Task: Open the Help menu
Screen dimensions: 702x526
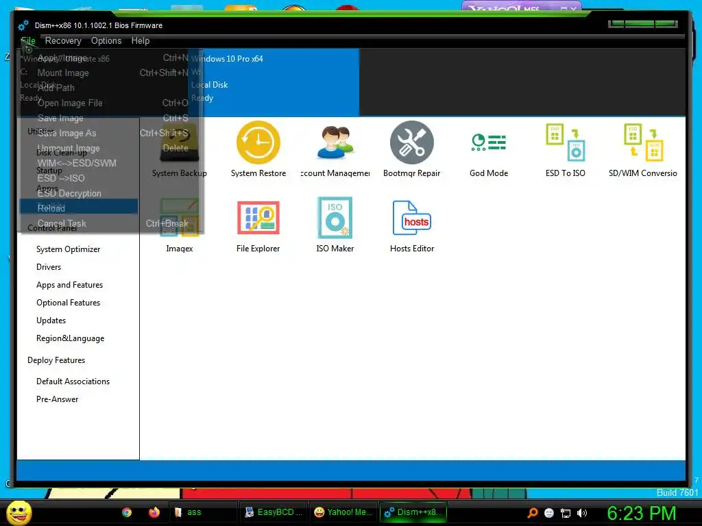Action: pos(140,40)
